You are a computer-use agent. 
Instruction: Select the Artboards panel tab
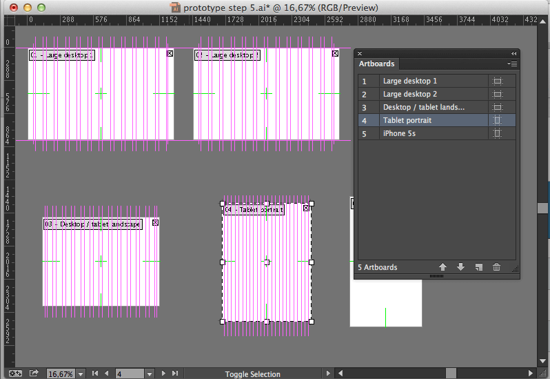click(377, 64)
